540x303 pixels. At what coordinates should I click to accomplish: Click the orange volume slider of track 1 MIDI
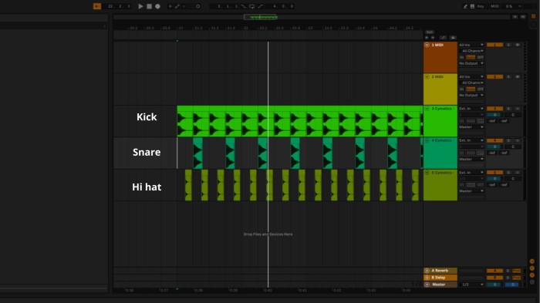[495, 45]
